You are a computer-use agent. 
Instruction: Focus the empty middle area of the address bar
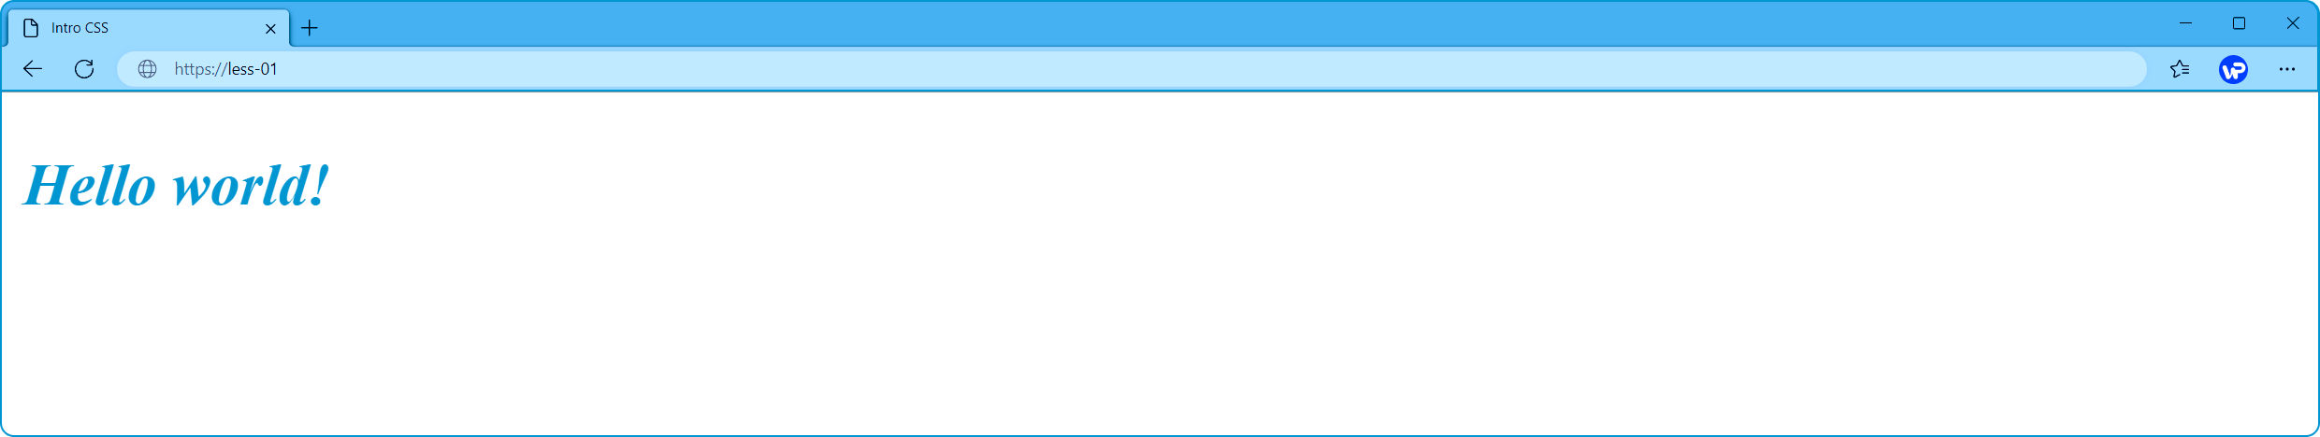pos(1216,69)
